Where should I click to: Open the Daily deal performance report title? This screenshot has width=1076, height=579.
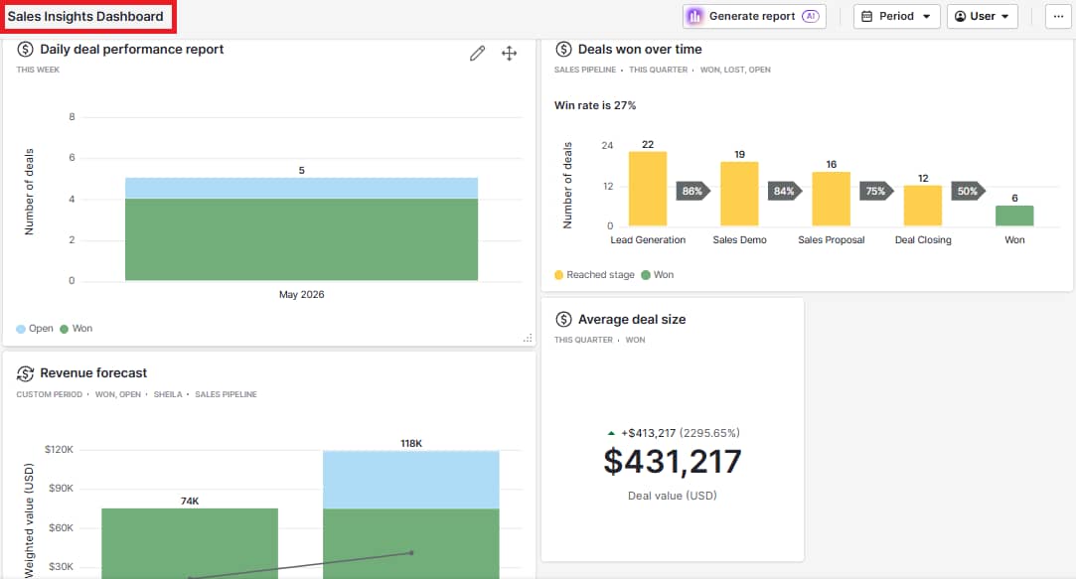coord(132,50)
